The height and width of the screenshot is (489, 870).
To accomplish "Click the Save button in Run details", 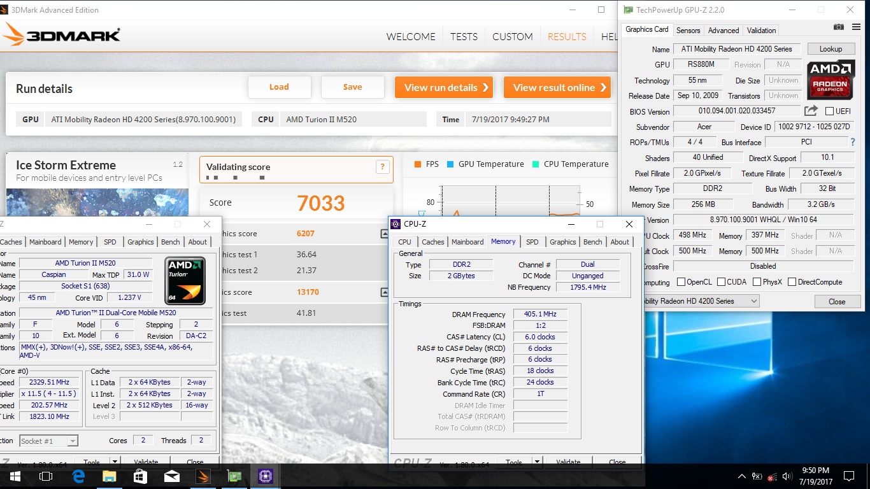I will (352, 87).
